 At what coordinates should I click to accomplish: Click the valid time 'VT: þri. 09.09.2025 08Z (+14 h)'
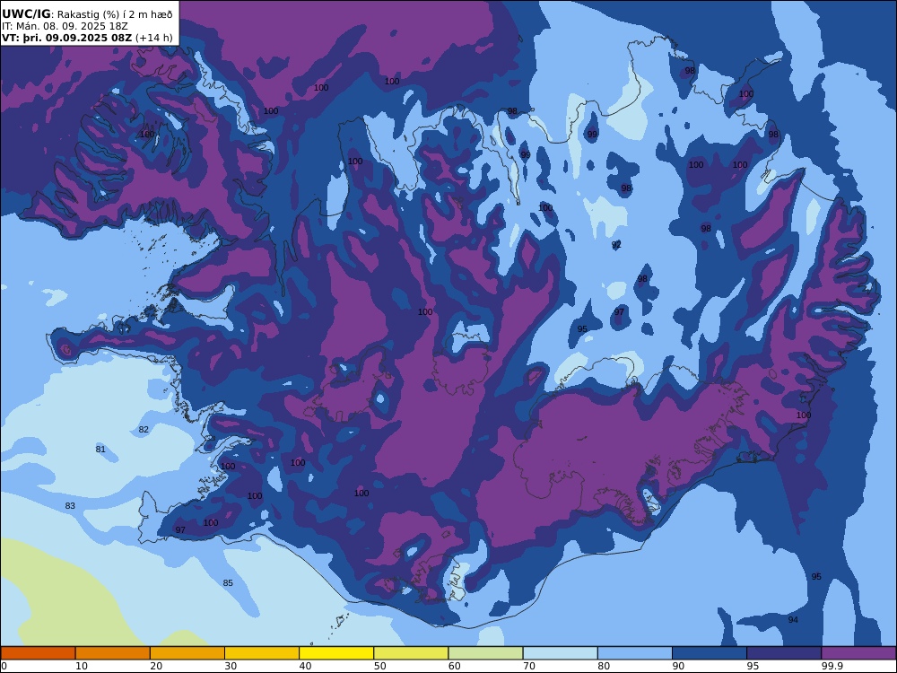coord(87,38)
